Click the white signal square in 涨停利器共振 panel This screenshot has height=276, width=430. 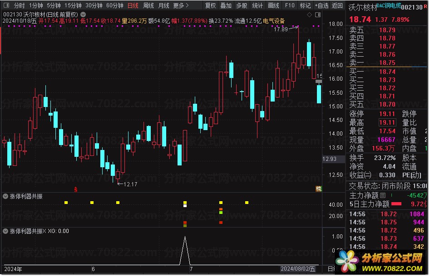185,206
